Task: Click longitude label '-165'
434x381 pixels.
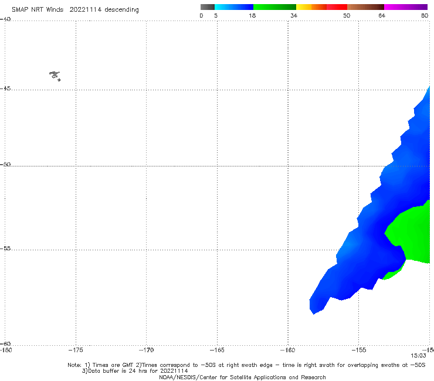Action: tap(217, 350)
